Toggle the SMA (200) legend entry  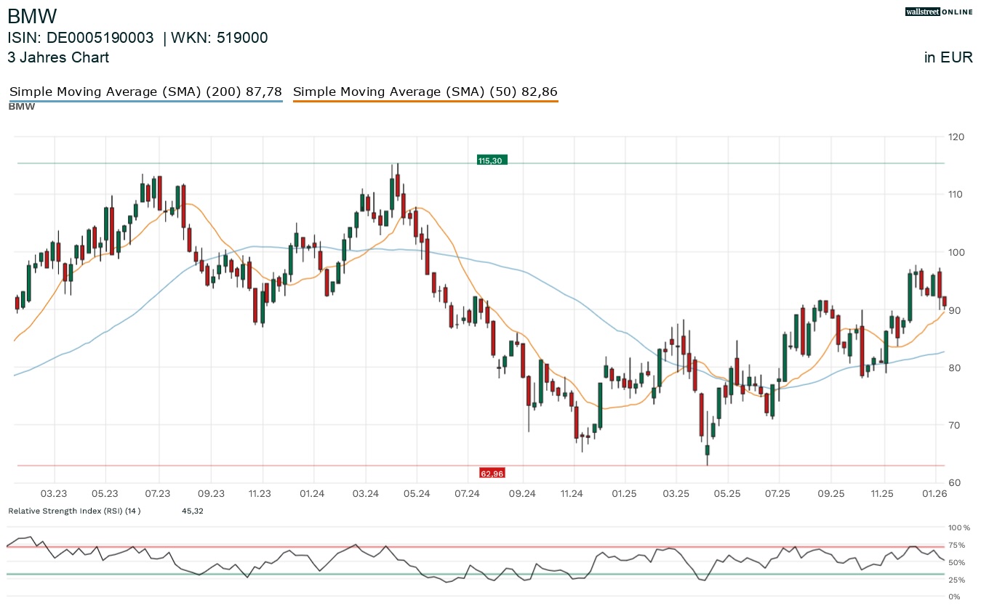[145, 92]
